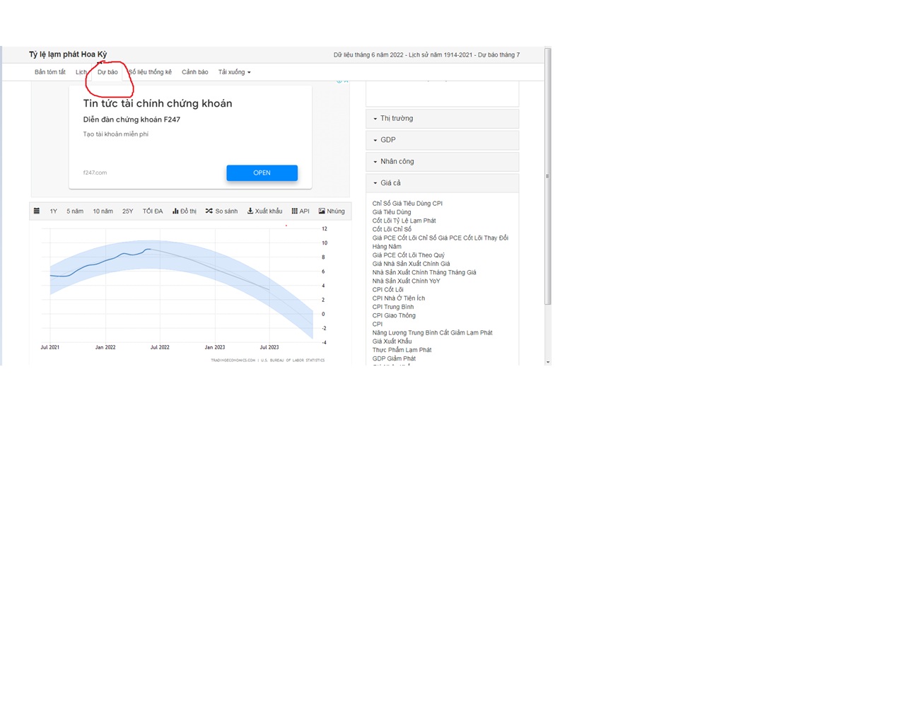Click the Nhúng embed image option
Image resolution: width=905 pixels, height=724 pixels.
point(332,211)
